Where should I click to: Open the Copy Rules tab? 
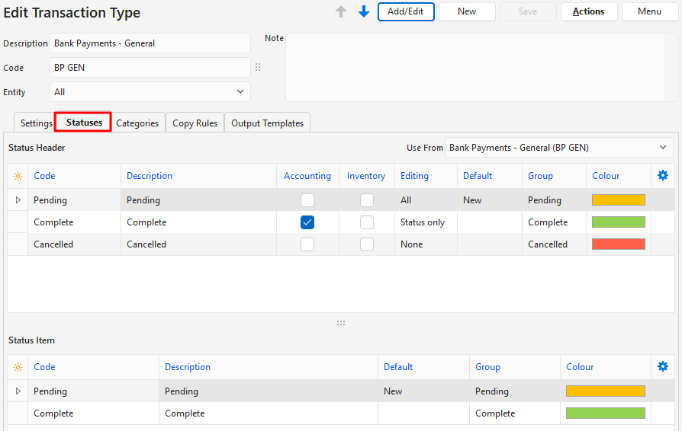point(195,123)
